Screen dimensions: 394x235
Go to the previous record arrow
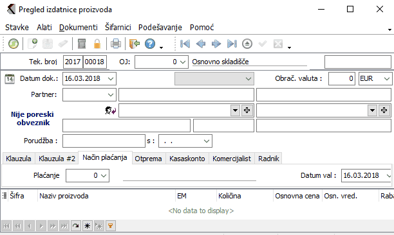click(x=200, y=44)
